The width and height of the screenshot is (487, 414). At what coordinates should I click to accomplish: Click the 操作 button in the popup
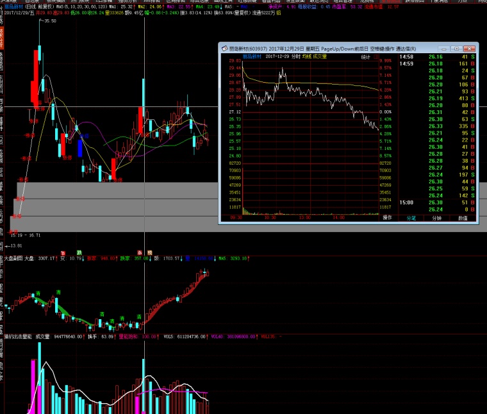click(x=387, y=218)
